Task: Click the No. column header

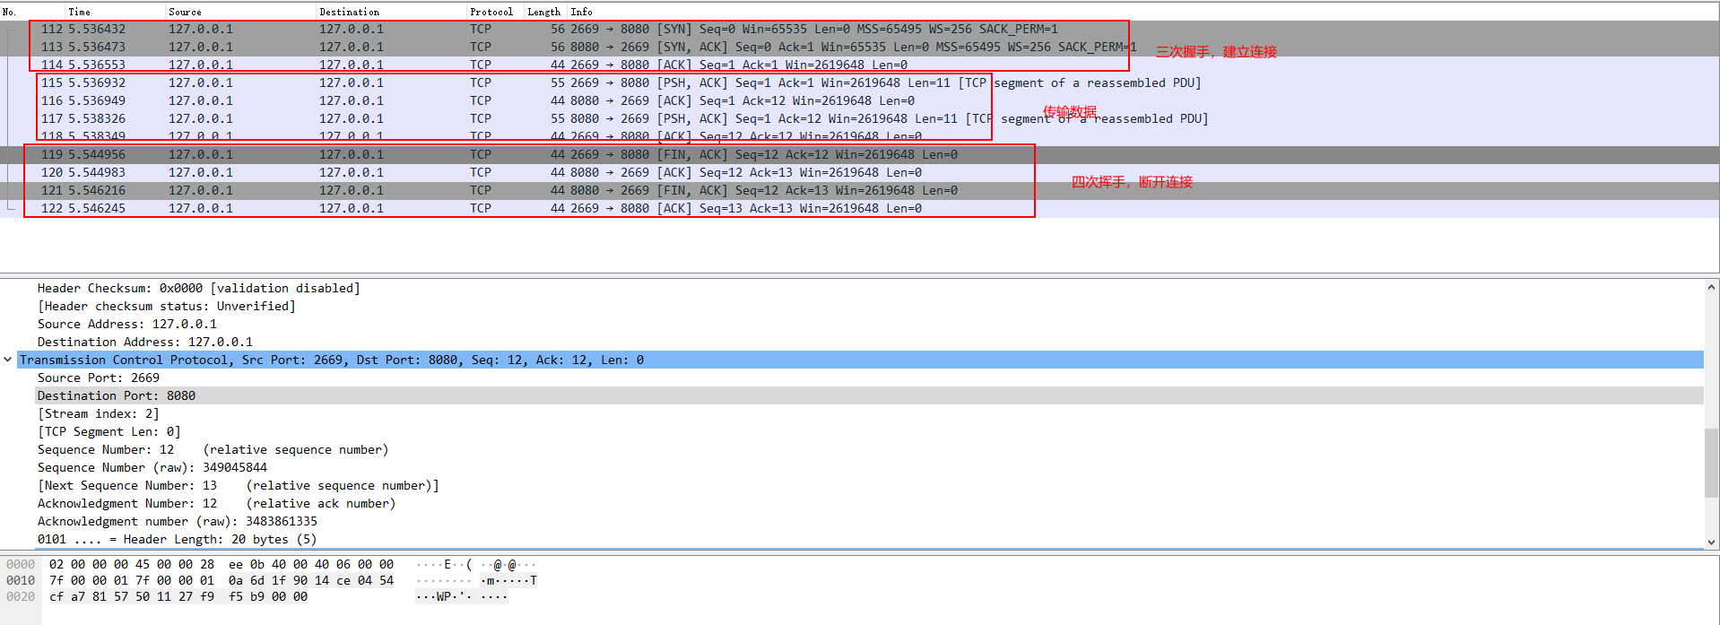Action: click(x=9, y=12)
